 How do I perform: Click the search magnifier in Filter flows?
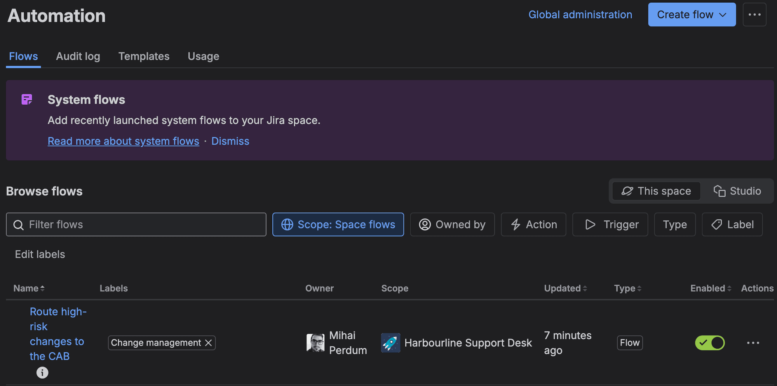18,225
